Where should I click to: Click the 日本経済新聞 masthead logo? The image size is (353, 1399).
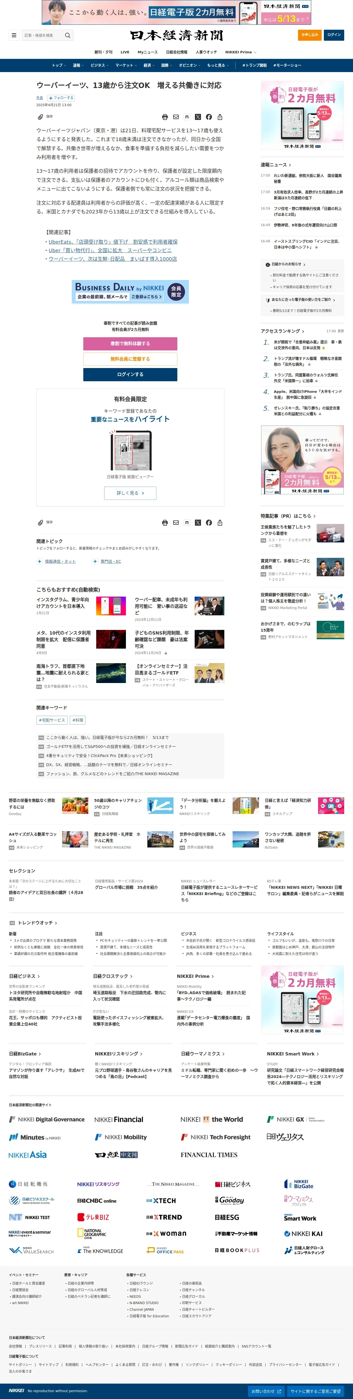[176, 35]
